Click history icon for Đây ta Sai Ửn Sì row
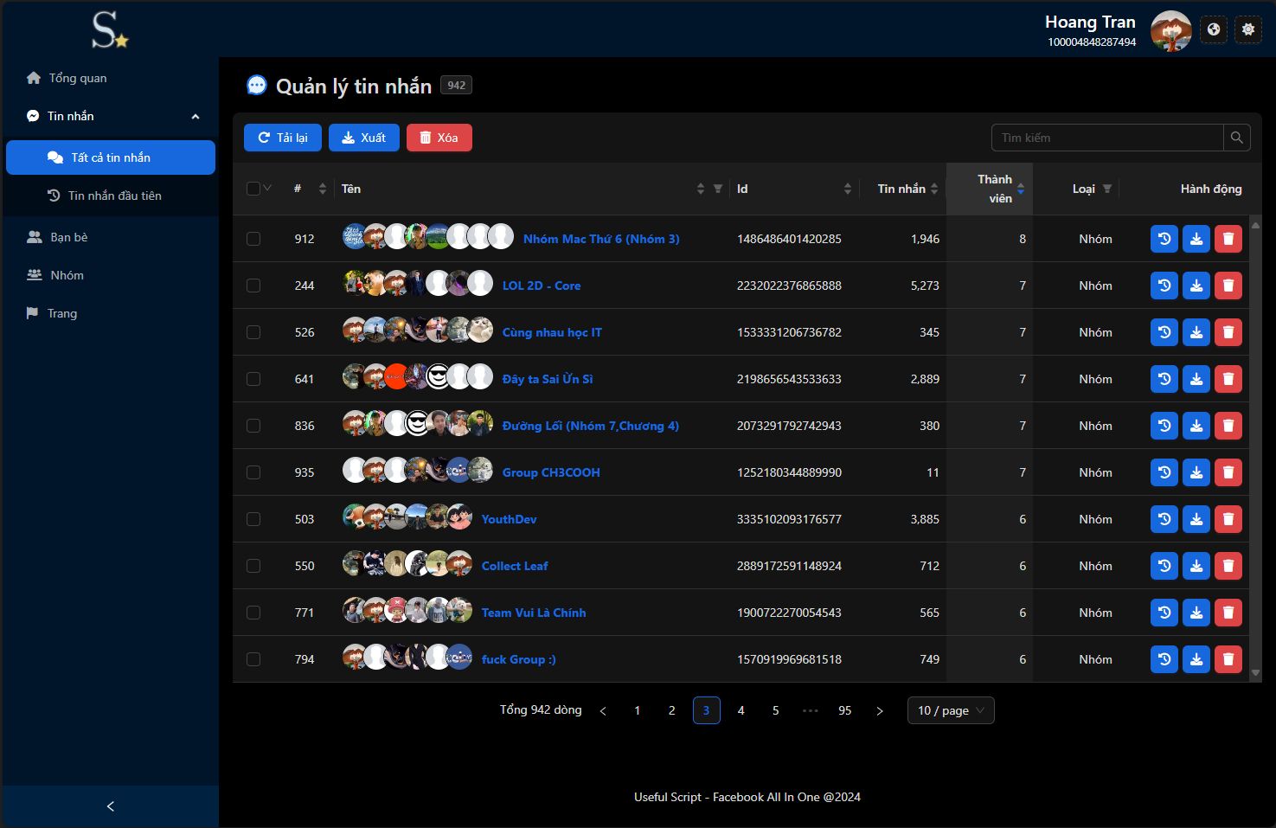1276x828 pixels. pyautogui.click(x=1164, y=379)
